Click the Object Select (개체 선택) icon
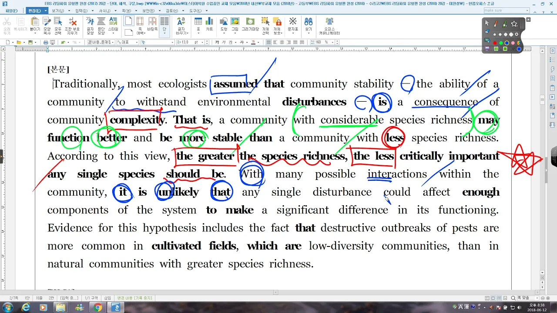 tap(265, 26)
